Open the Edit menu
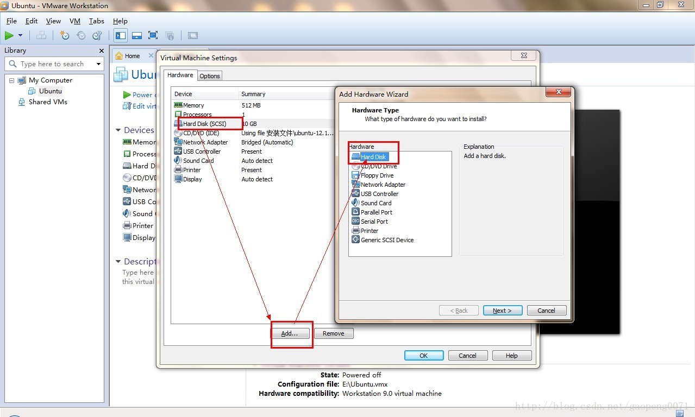Viewport: 695px width, 417px height. point(32,21)
